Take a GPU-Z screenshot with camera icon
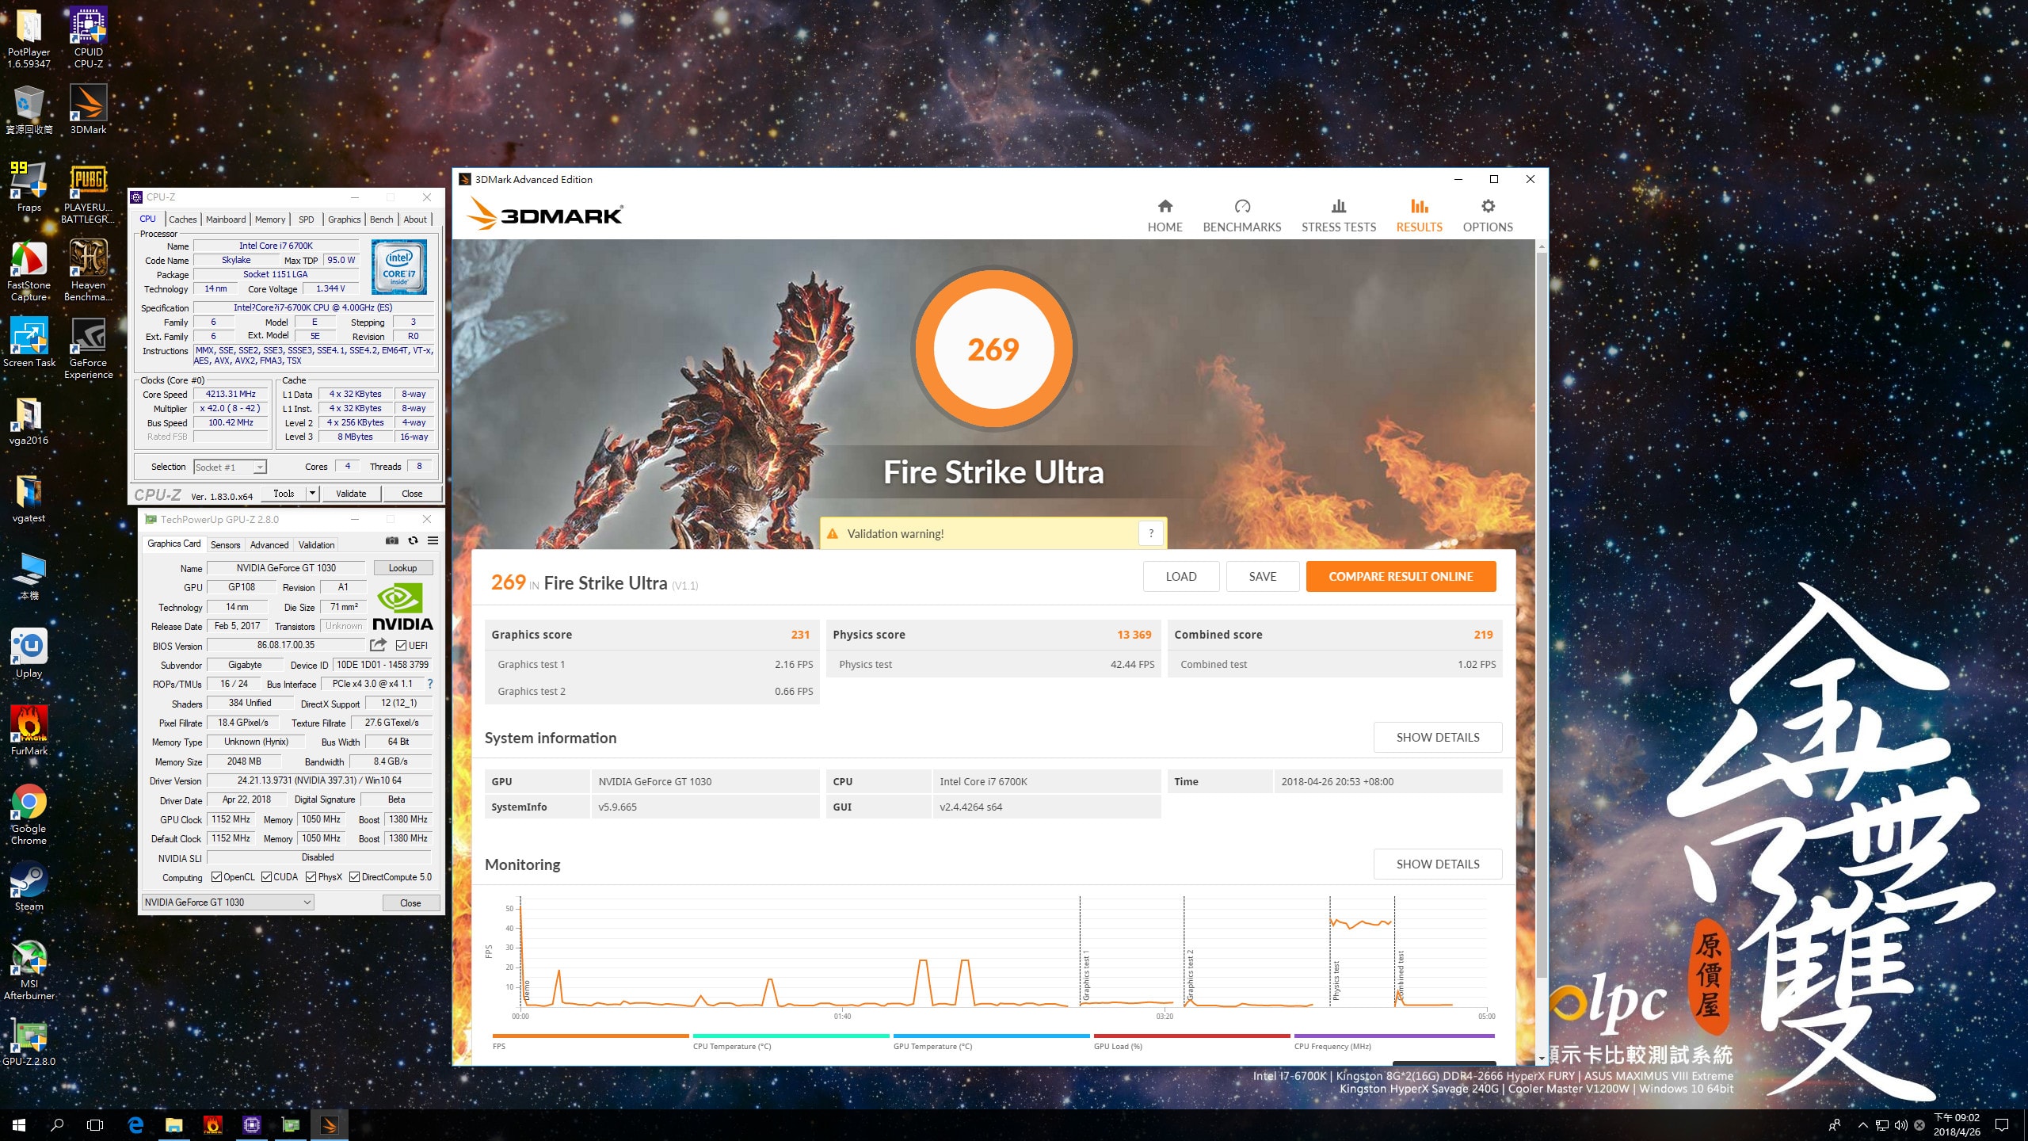The height and width of the screenshot is (1141, 2028). [391, 541]
